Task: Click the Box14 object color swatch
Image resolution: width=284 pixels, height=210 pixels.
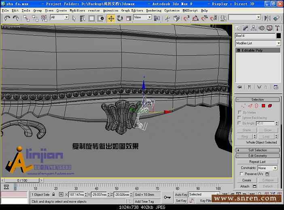Action: tap(279, 36)
